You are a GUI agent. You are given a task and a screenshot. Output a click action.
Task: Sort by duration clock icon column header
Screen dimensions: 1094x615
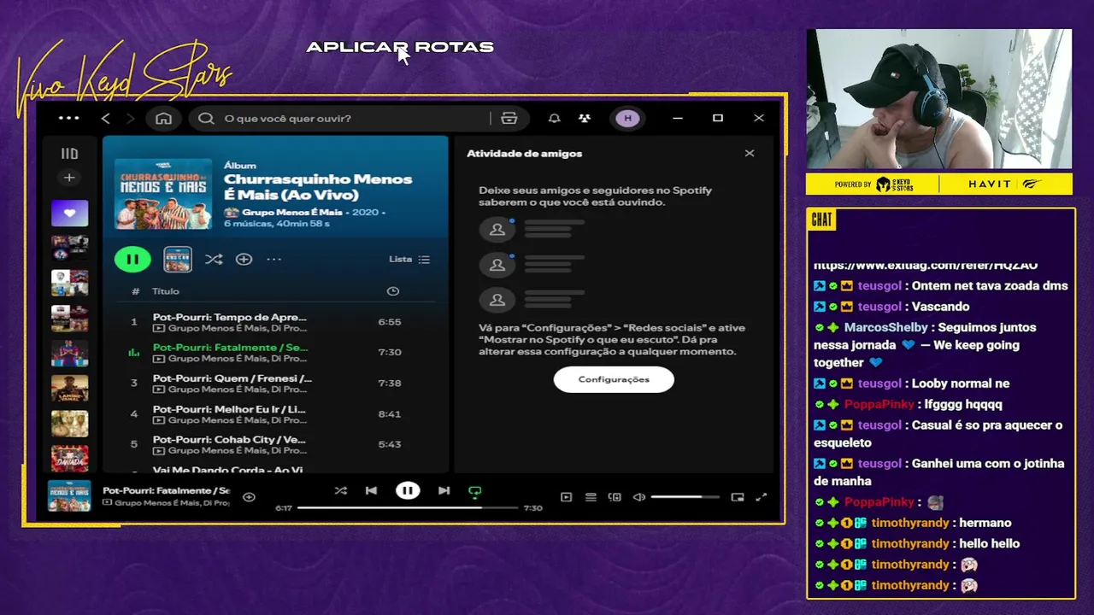click(392, 291)
